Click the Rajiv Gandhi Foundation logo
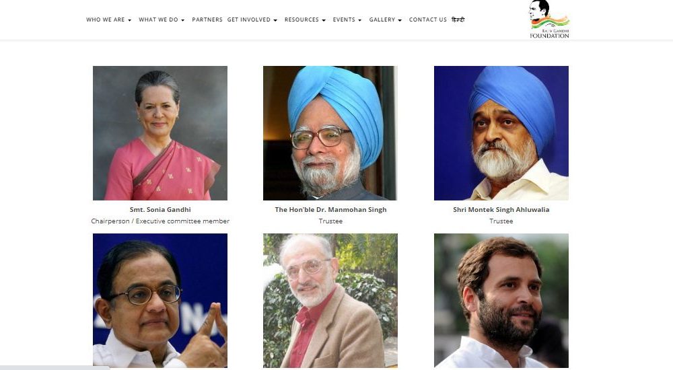The height and width of the screenshot is (370, 673). pyautogui.click(x=549, y=20)
